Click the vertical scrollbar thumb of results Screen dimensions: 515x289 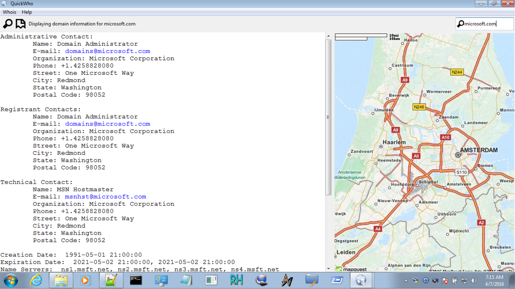pyautogui.click(x=328, y=117)
